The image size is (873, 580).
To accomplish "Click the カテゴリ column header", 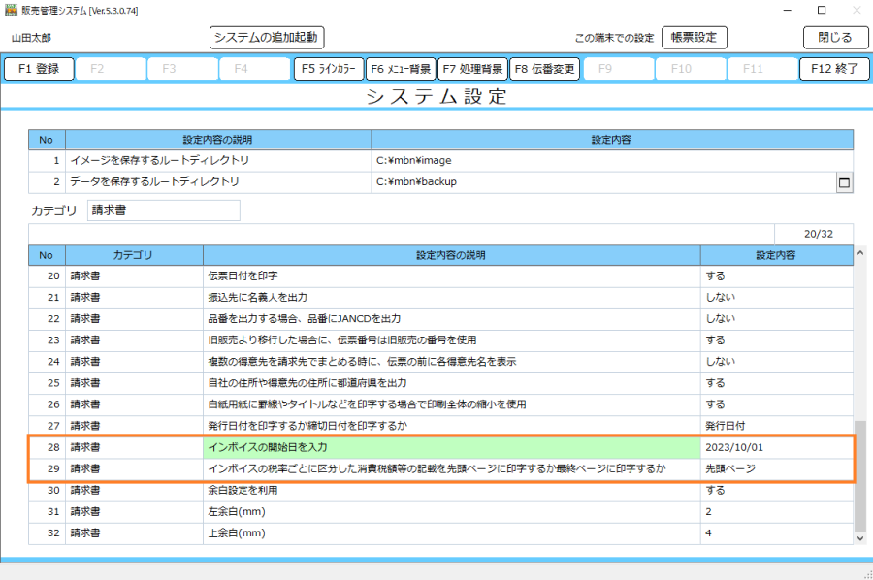I will pos(134,255).
